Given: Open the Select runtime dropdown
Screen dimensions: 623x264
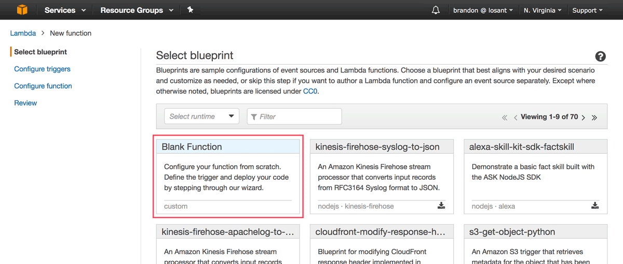Looking at the screenshot, I should pos(201,116).
